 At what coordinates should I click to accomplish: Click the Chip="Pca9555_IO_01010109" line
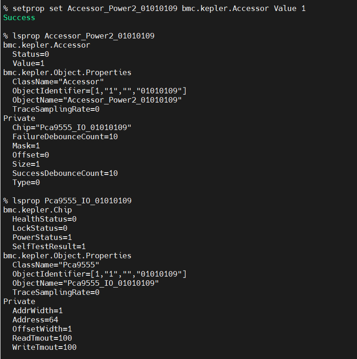coord(71,127)
